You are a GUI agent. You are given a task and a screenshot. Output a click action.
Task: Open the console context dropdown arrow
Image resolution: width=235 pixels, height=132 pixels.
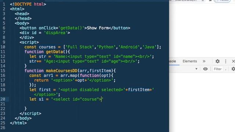tap(196, 69)
